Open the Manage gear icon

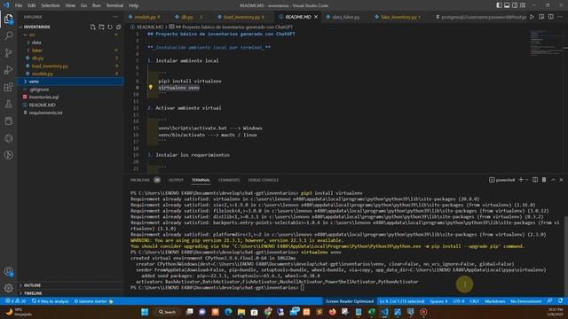point(8,288)
